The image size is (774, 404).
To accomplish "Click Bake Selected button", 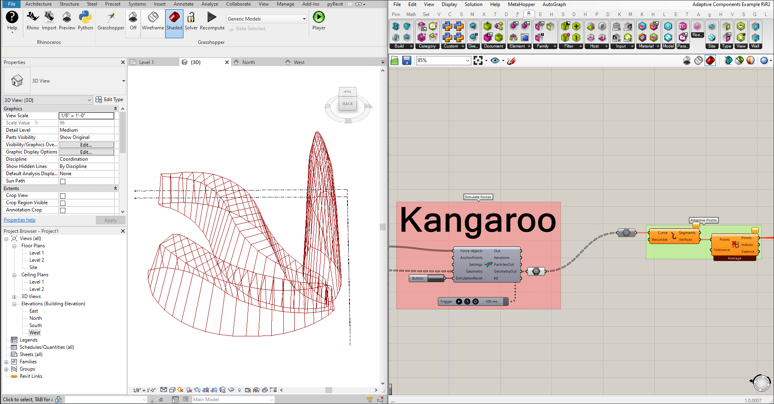I will (x=246, y=29).
